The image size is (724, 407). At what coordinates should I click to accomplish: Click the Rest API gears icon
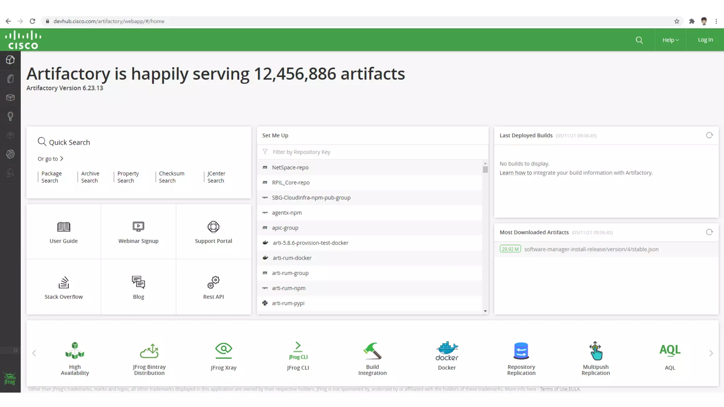(x=213, y=282)
